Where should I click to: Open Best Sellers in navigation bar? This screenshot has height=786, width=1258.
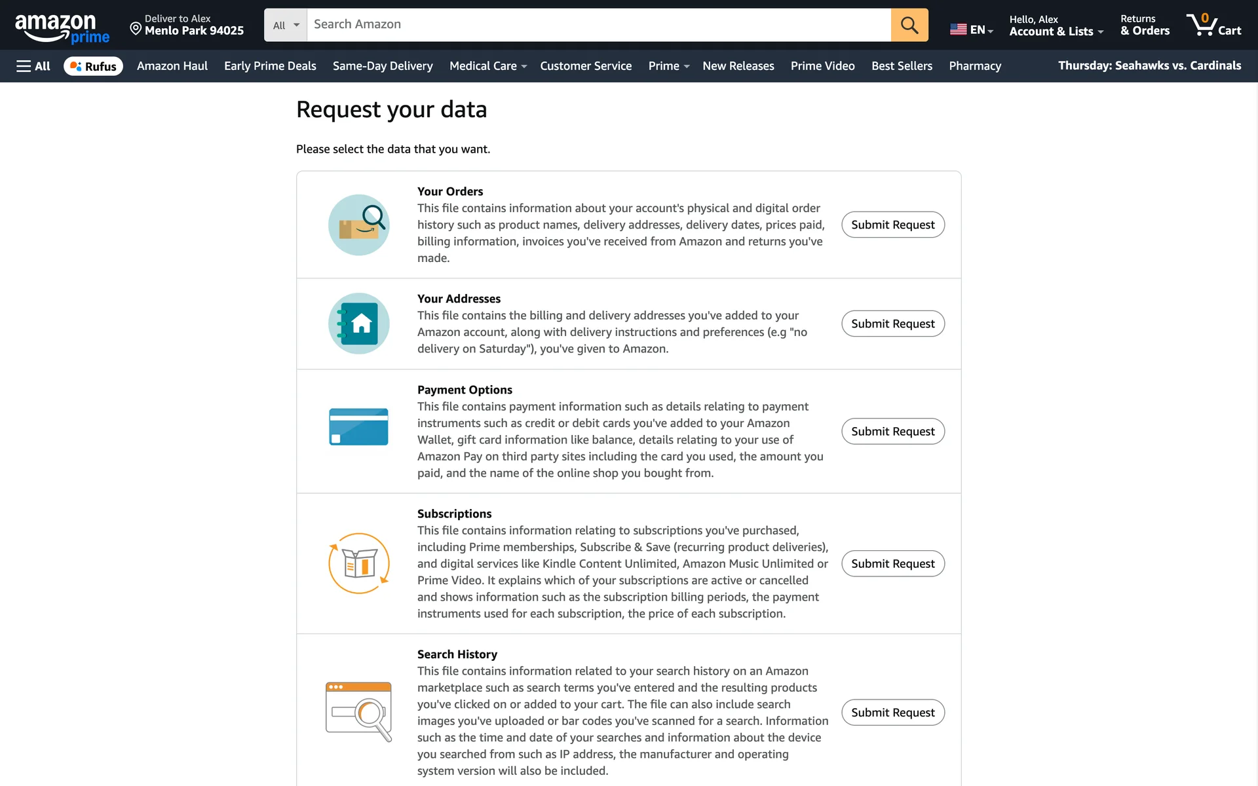[902, 66]
